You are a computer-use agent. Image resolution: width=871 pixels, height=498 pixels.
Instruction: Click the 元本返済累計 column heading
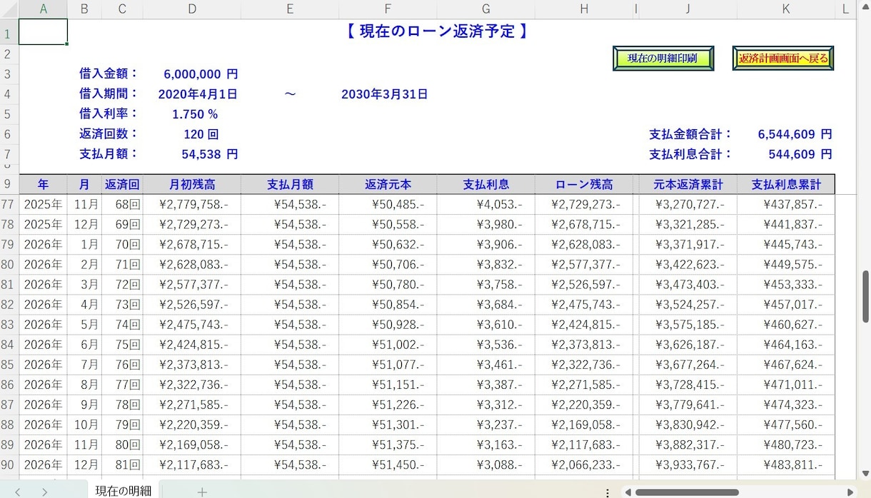[x=688, y=184]
